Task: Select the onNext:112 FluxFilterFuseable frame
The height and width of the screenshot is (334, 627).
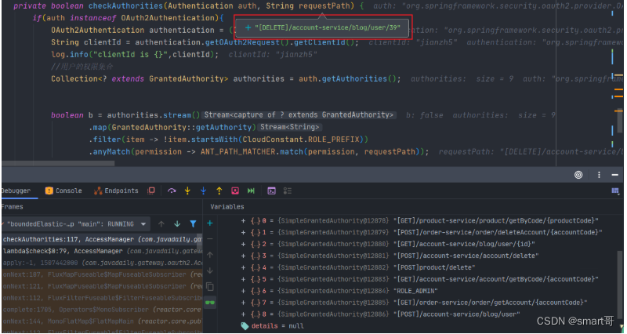Action: point(102,298)
